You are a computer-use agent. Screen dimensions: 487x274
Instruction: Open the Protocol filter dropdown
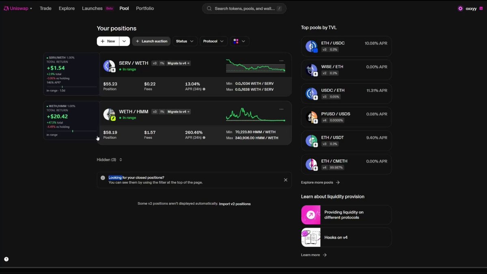[213, 41]
